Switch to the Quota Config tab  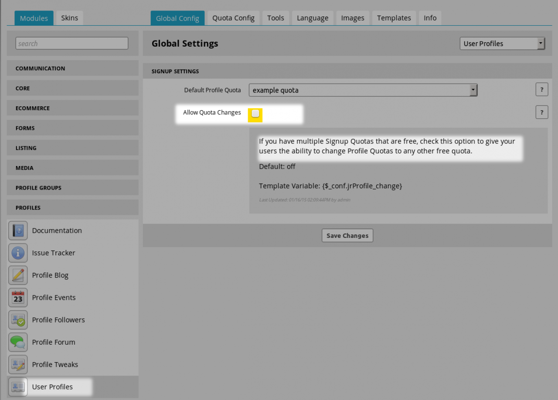pos(233,18)
